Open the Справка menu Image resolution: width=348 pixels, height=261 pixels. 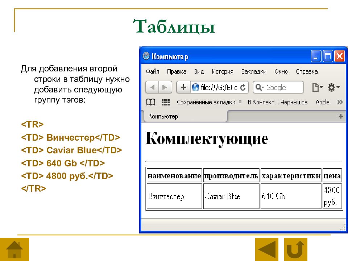(307, 71)
